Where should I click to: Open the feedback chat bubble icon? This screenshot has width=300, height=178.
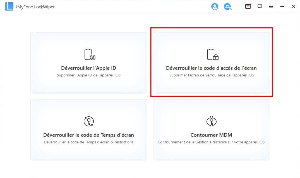coord(260,7)
